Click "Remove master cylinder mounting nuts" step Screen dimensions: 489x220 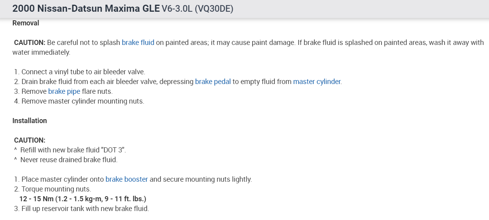click(x=83, y=101)
